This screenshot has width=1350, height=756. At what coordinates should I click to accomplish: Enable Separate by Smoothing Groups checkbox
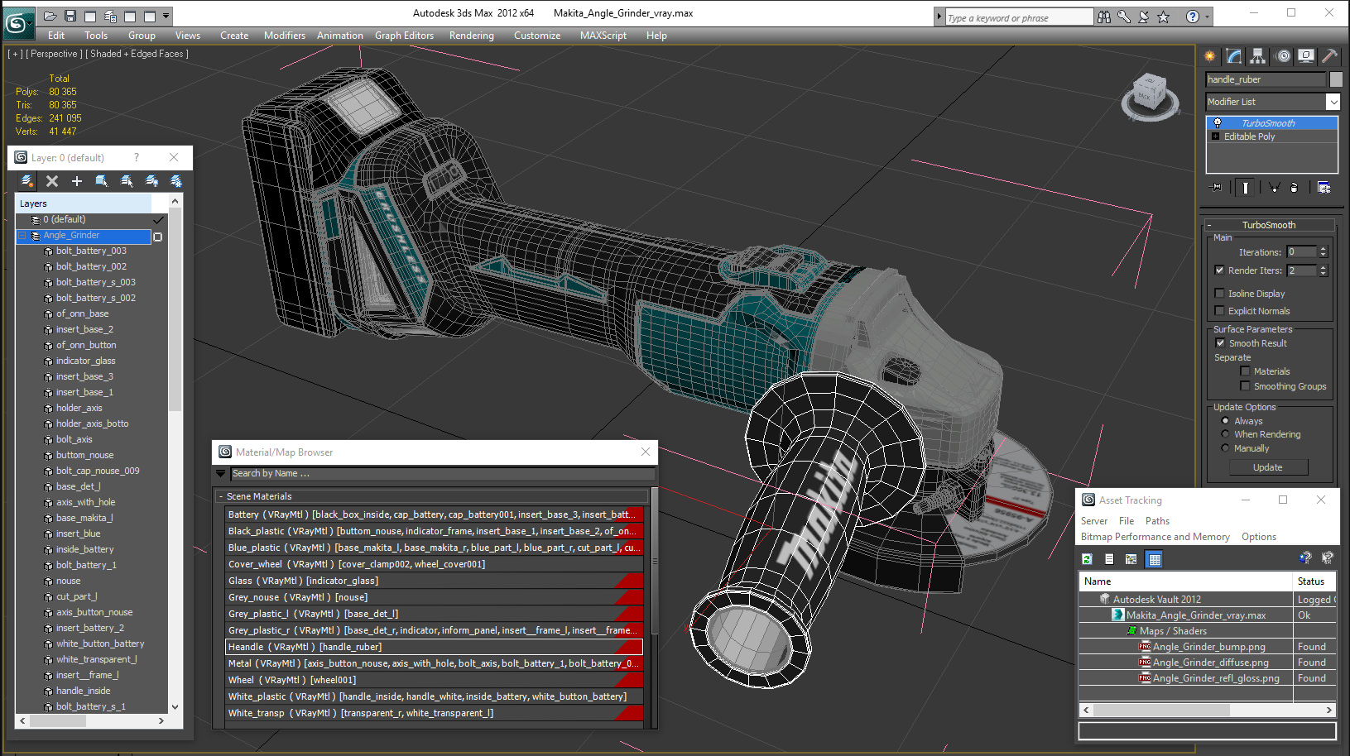coord(1245,386)
